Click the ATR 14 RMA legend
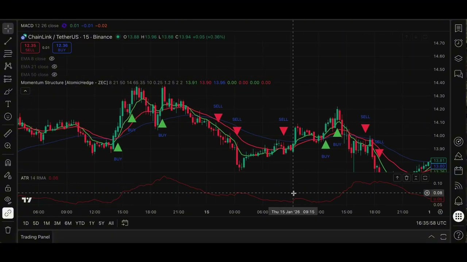 (x=33, y=178)
